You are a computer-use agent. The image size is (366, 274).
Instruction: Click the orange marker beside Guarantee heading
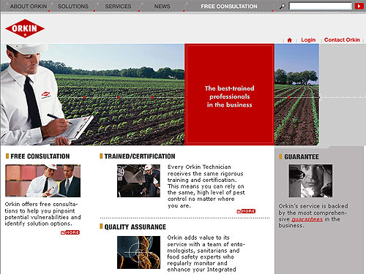click(x=280, y=156)
